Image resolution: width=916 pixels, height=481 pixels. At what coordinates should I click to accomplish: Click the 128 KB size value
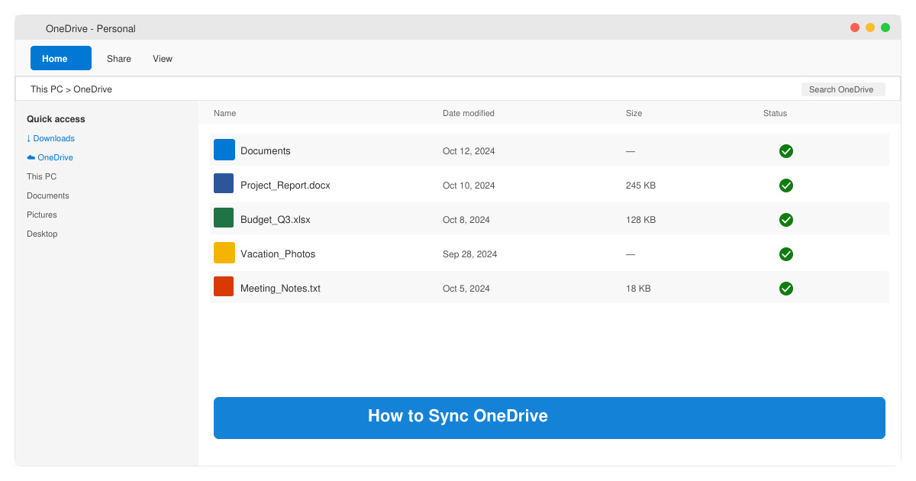point(640,220)
